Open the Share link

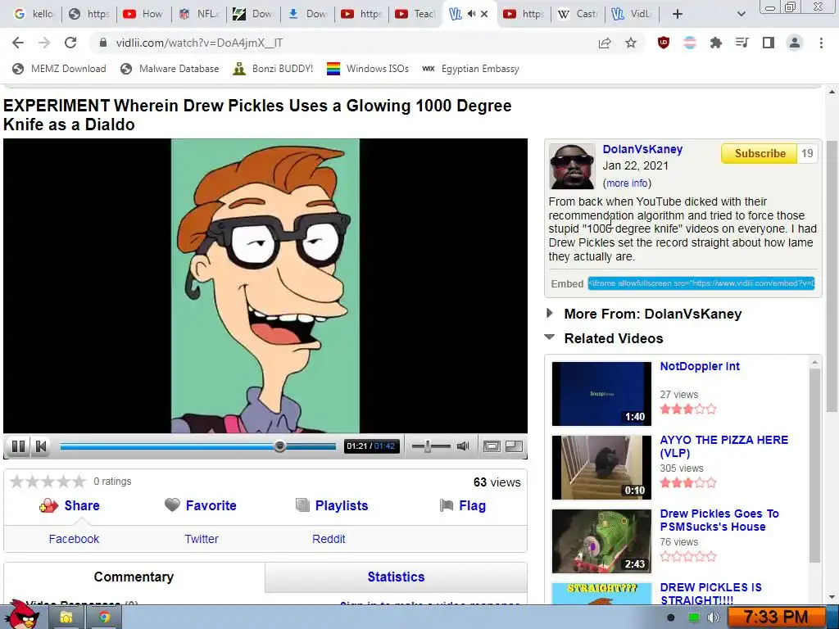coord(82,505)
